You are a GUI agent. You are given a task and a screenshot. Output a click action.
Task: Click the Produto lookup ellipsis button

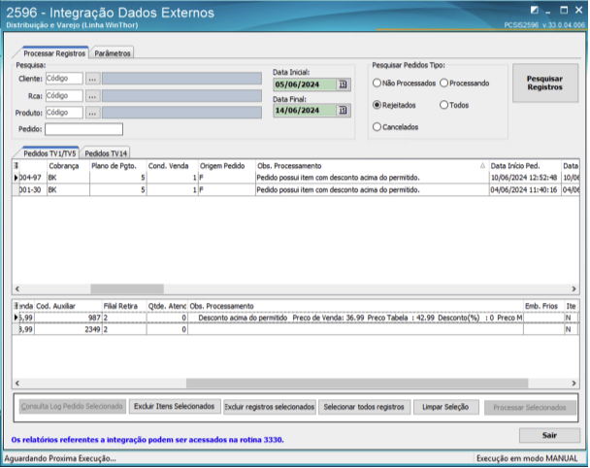[92, 113]
